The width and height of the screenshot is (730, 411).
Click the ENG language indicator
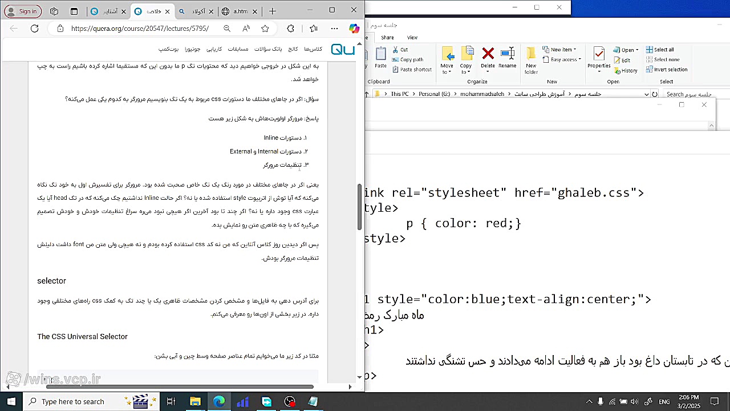tap(664, 402)
